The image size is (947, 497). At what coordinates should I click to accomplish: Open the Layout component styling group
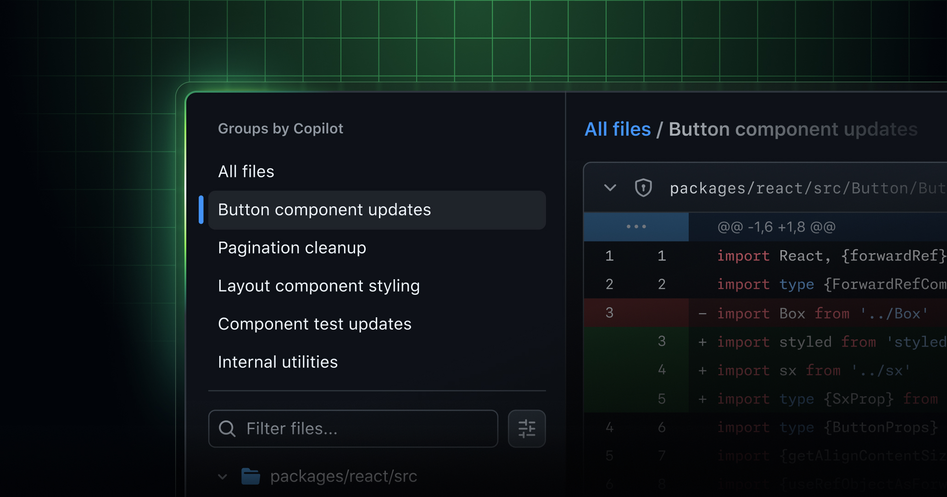(319, 285)
